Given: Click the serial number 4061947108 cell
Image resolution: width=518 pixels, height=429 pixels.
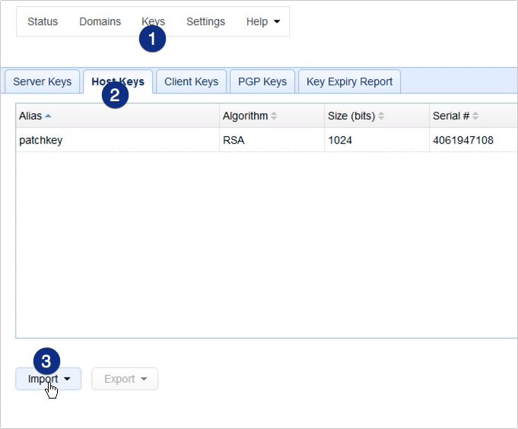Looking at the screenshot, I should pyautogui.click(x=462, y=140).
